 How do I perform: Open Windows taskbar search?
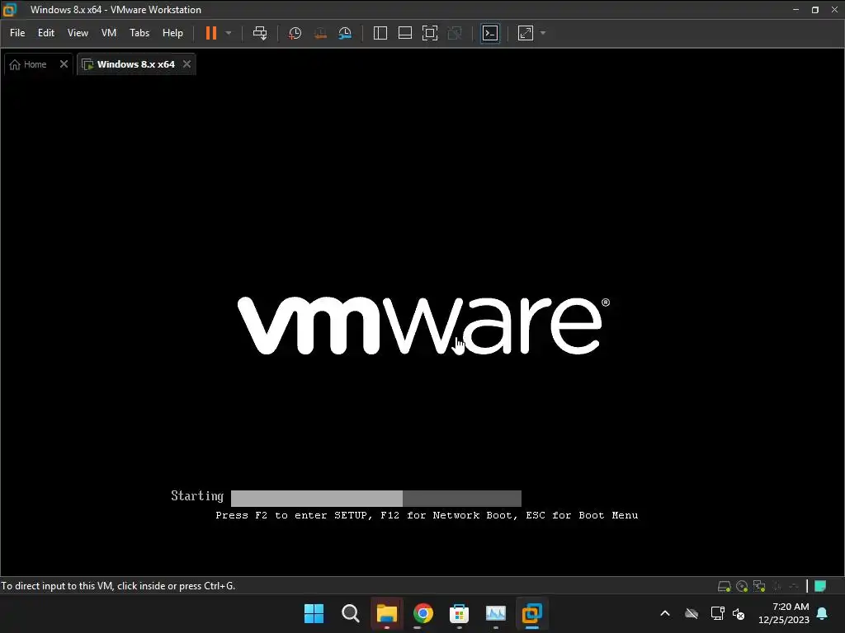click(350, 613)
